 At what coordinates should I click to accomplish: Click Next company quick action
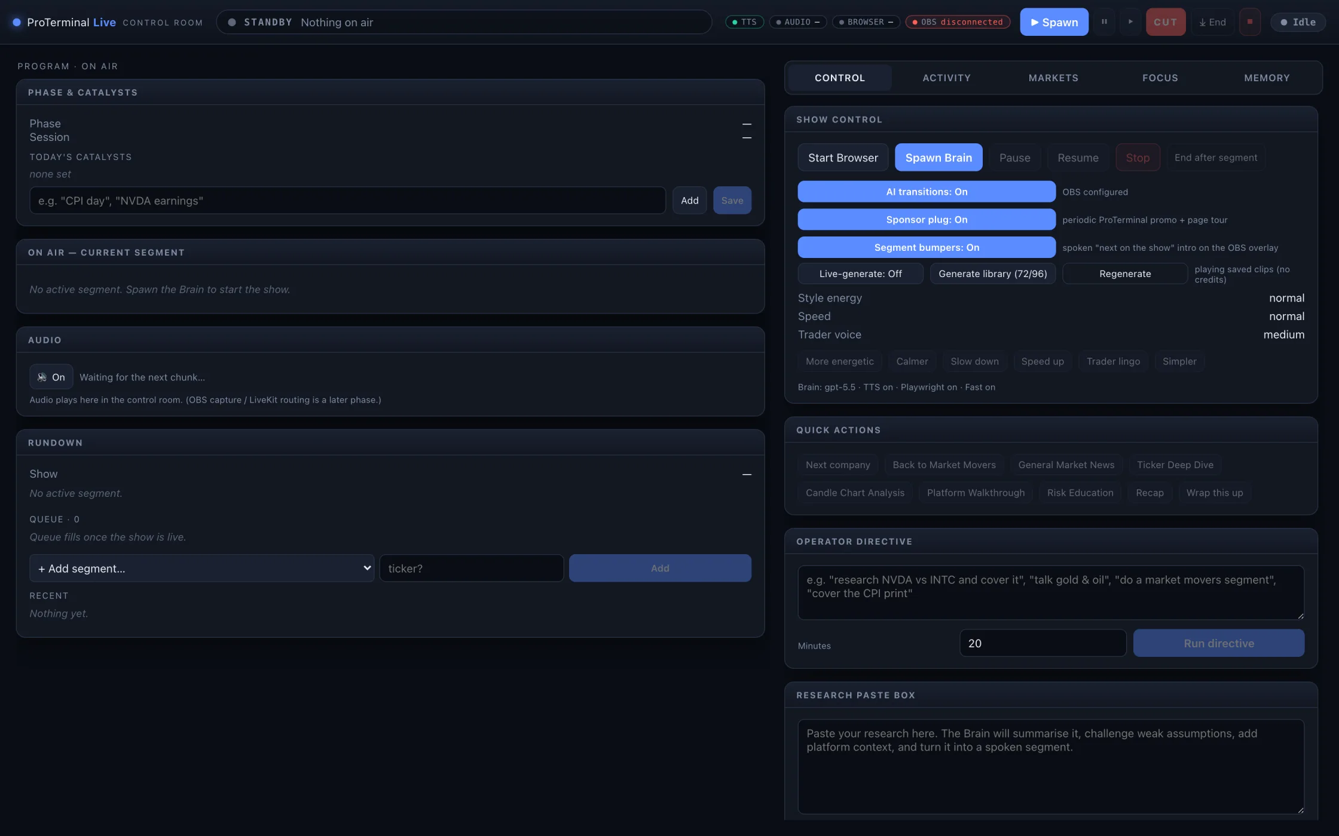[837, 465]
